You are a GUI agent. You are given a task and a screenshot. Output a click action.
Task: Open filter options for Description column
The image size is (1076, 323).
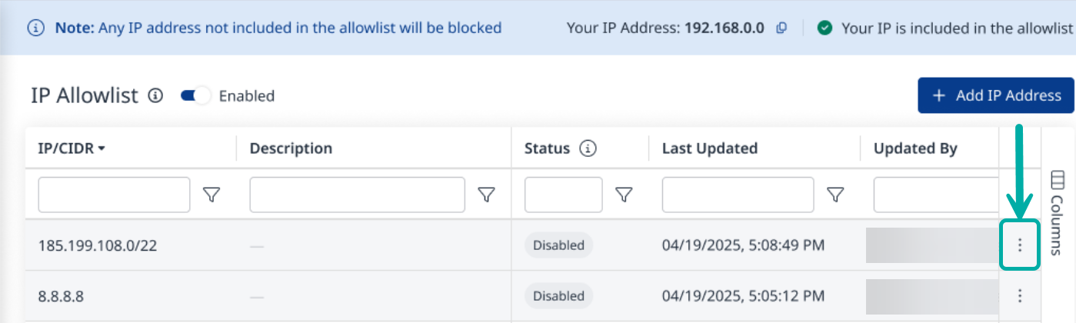pos(486,195)
